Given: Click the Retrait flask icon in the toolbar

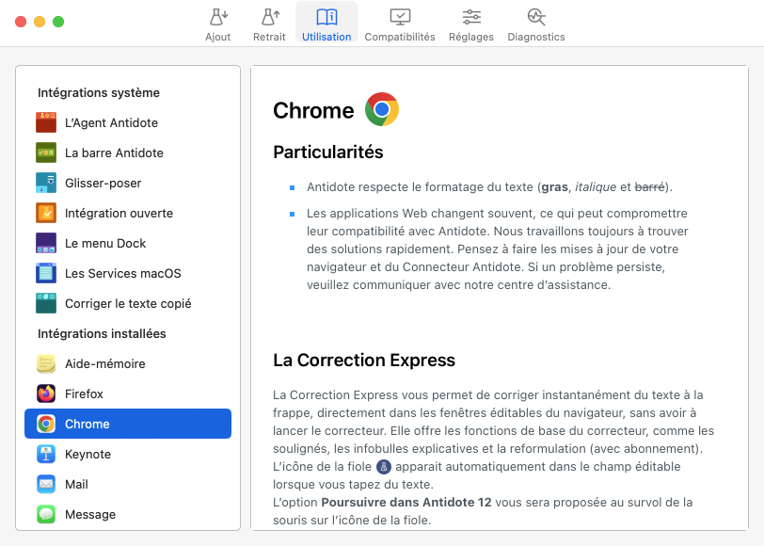Looking at the screenshot, I should click(269, 18).
